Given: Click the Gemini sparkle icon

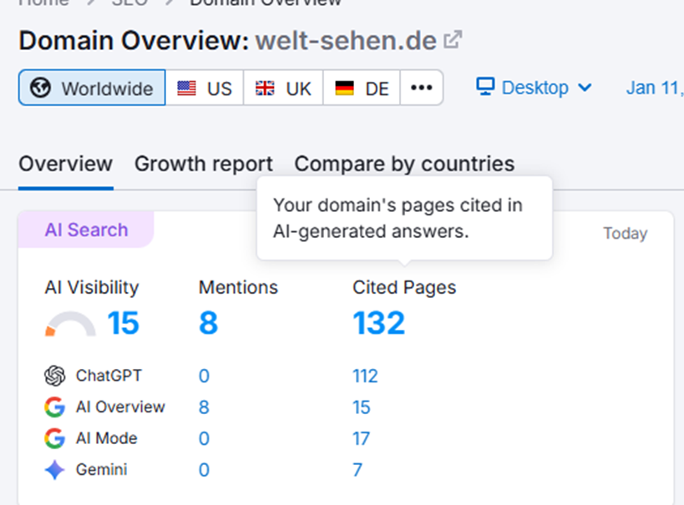Looking at the screenshot, I should 55,470.
